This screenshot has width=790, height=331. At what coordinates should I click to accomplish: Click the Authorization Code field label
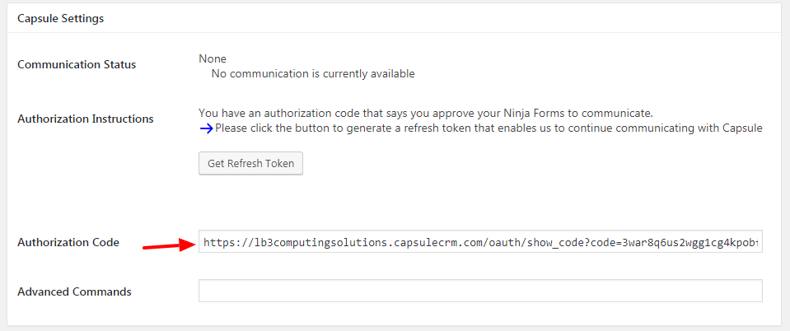(68, 242)
